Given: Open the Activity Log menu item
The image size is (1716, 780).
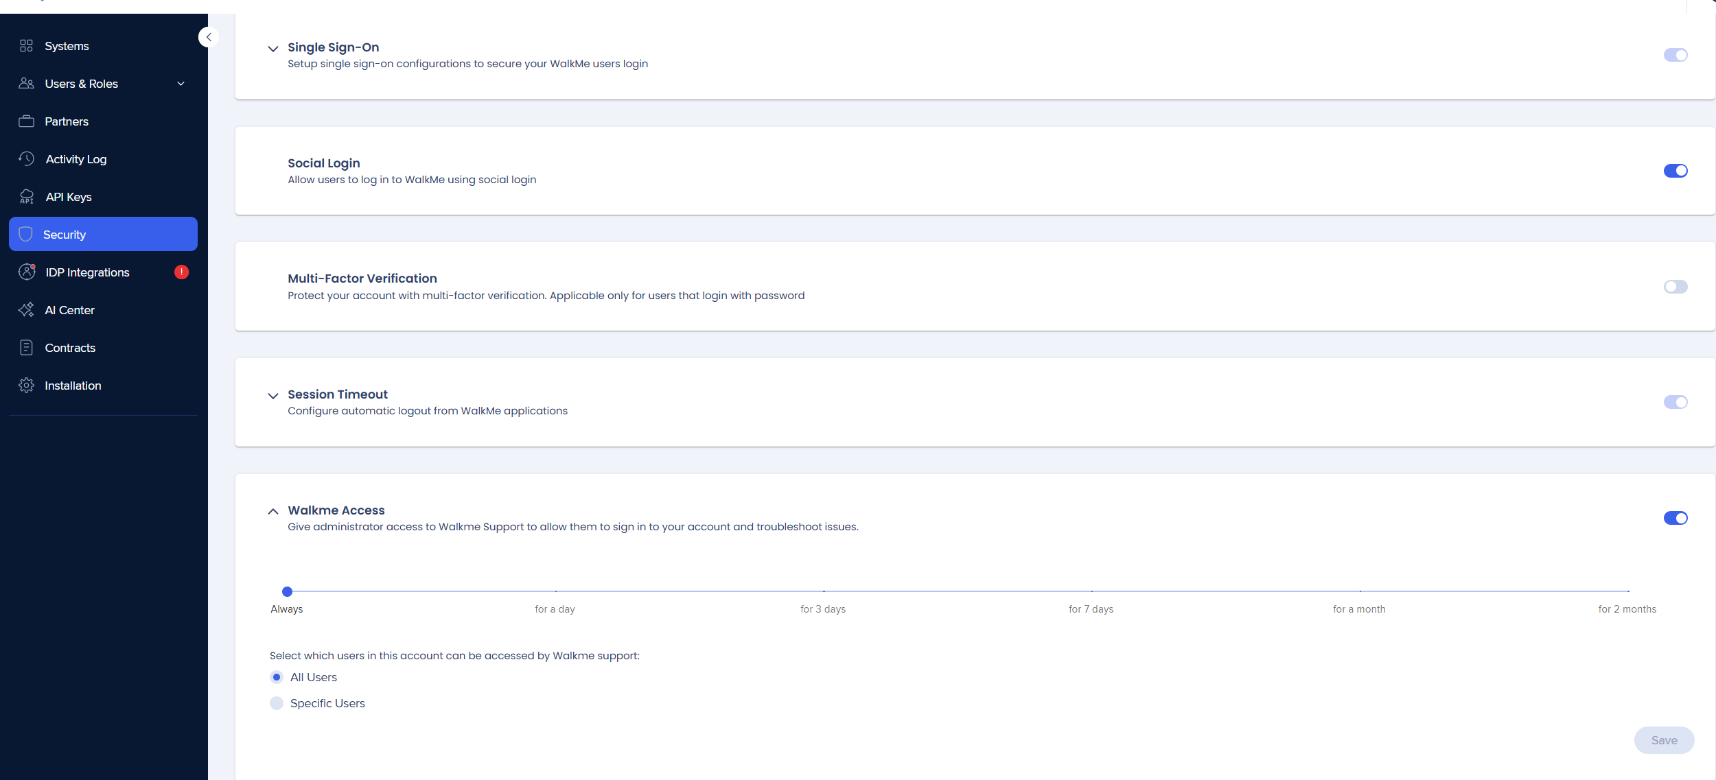Looking at the screenshot, I should pyautogui.click(x=103, y=159).
